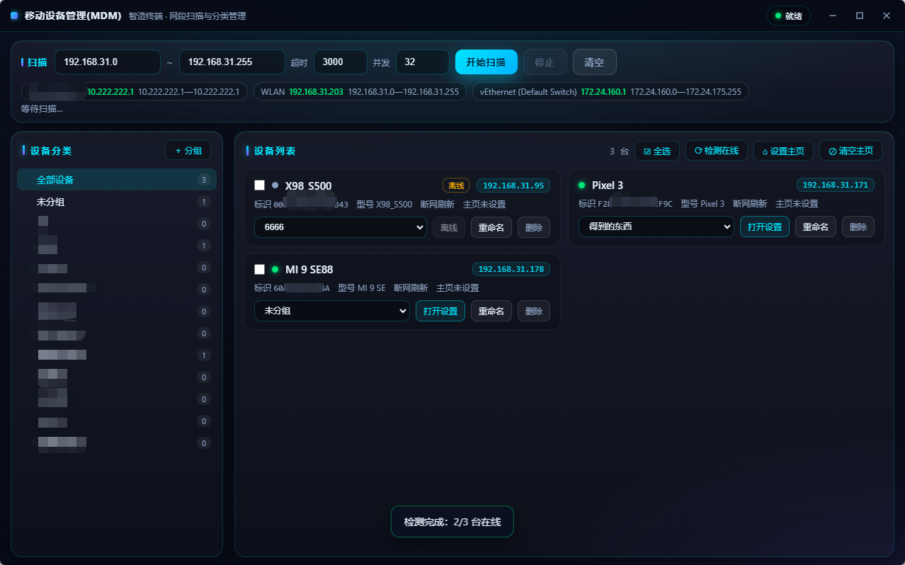Tick the checkbox for X98 S500
The image size is (905, 565).
[x=260, y=186]
